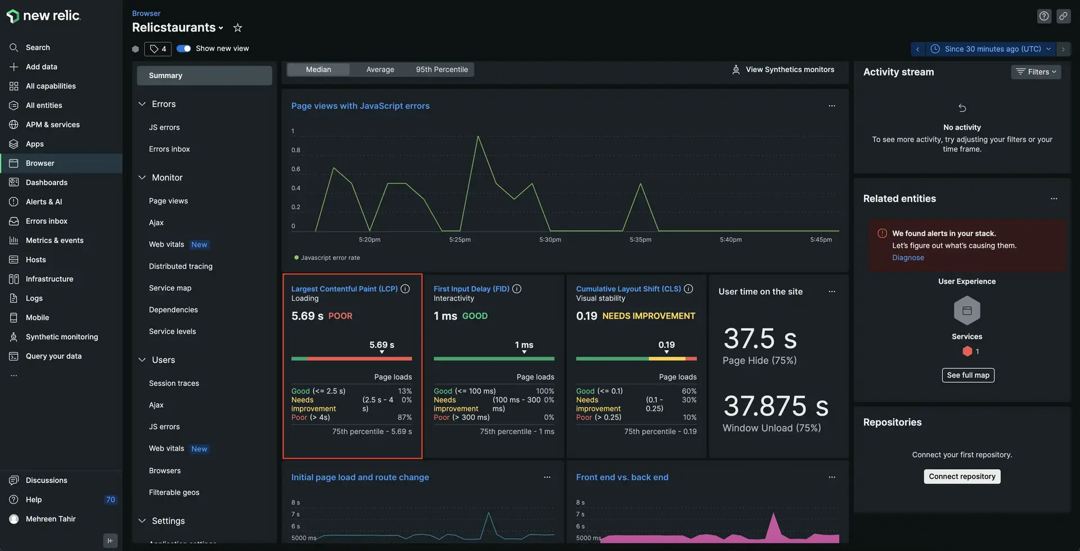Open Hosts in the sidebar
Image resolution: width=1080 pixels, height=551 pixels.
36,260
